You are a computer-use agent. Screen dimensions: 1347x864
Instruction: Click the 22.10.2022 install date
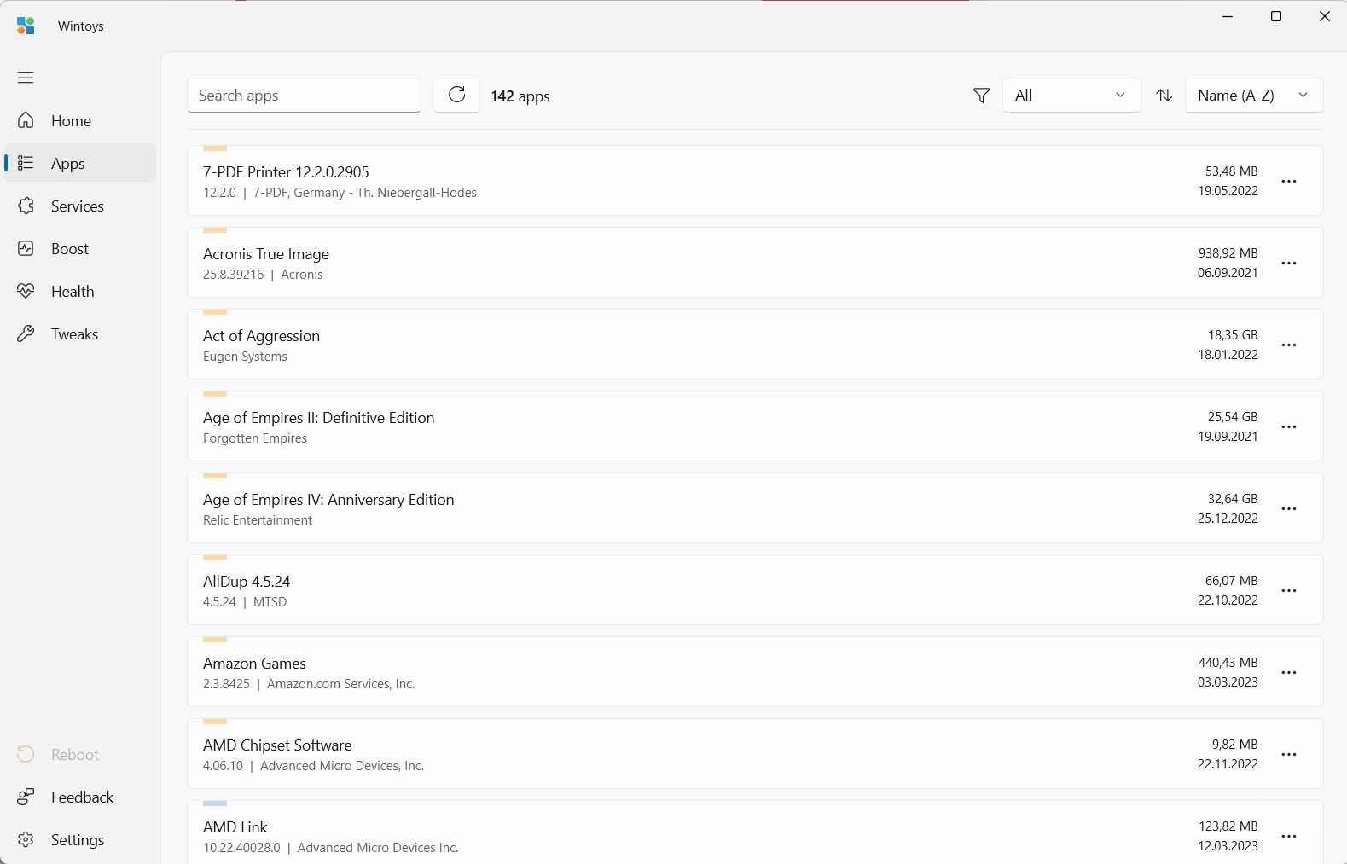point(1228,600)
